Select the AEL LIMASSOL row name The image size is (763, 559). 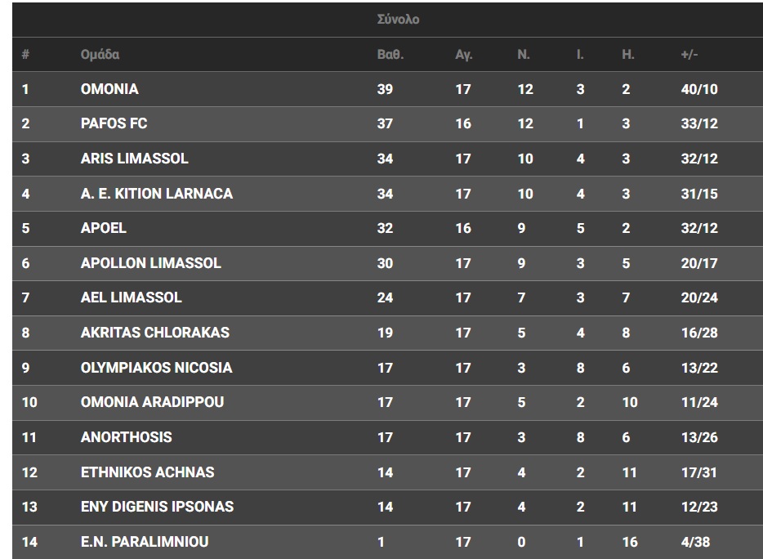tap(131, 297)
